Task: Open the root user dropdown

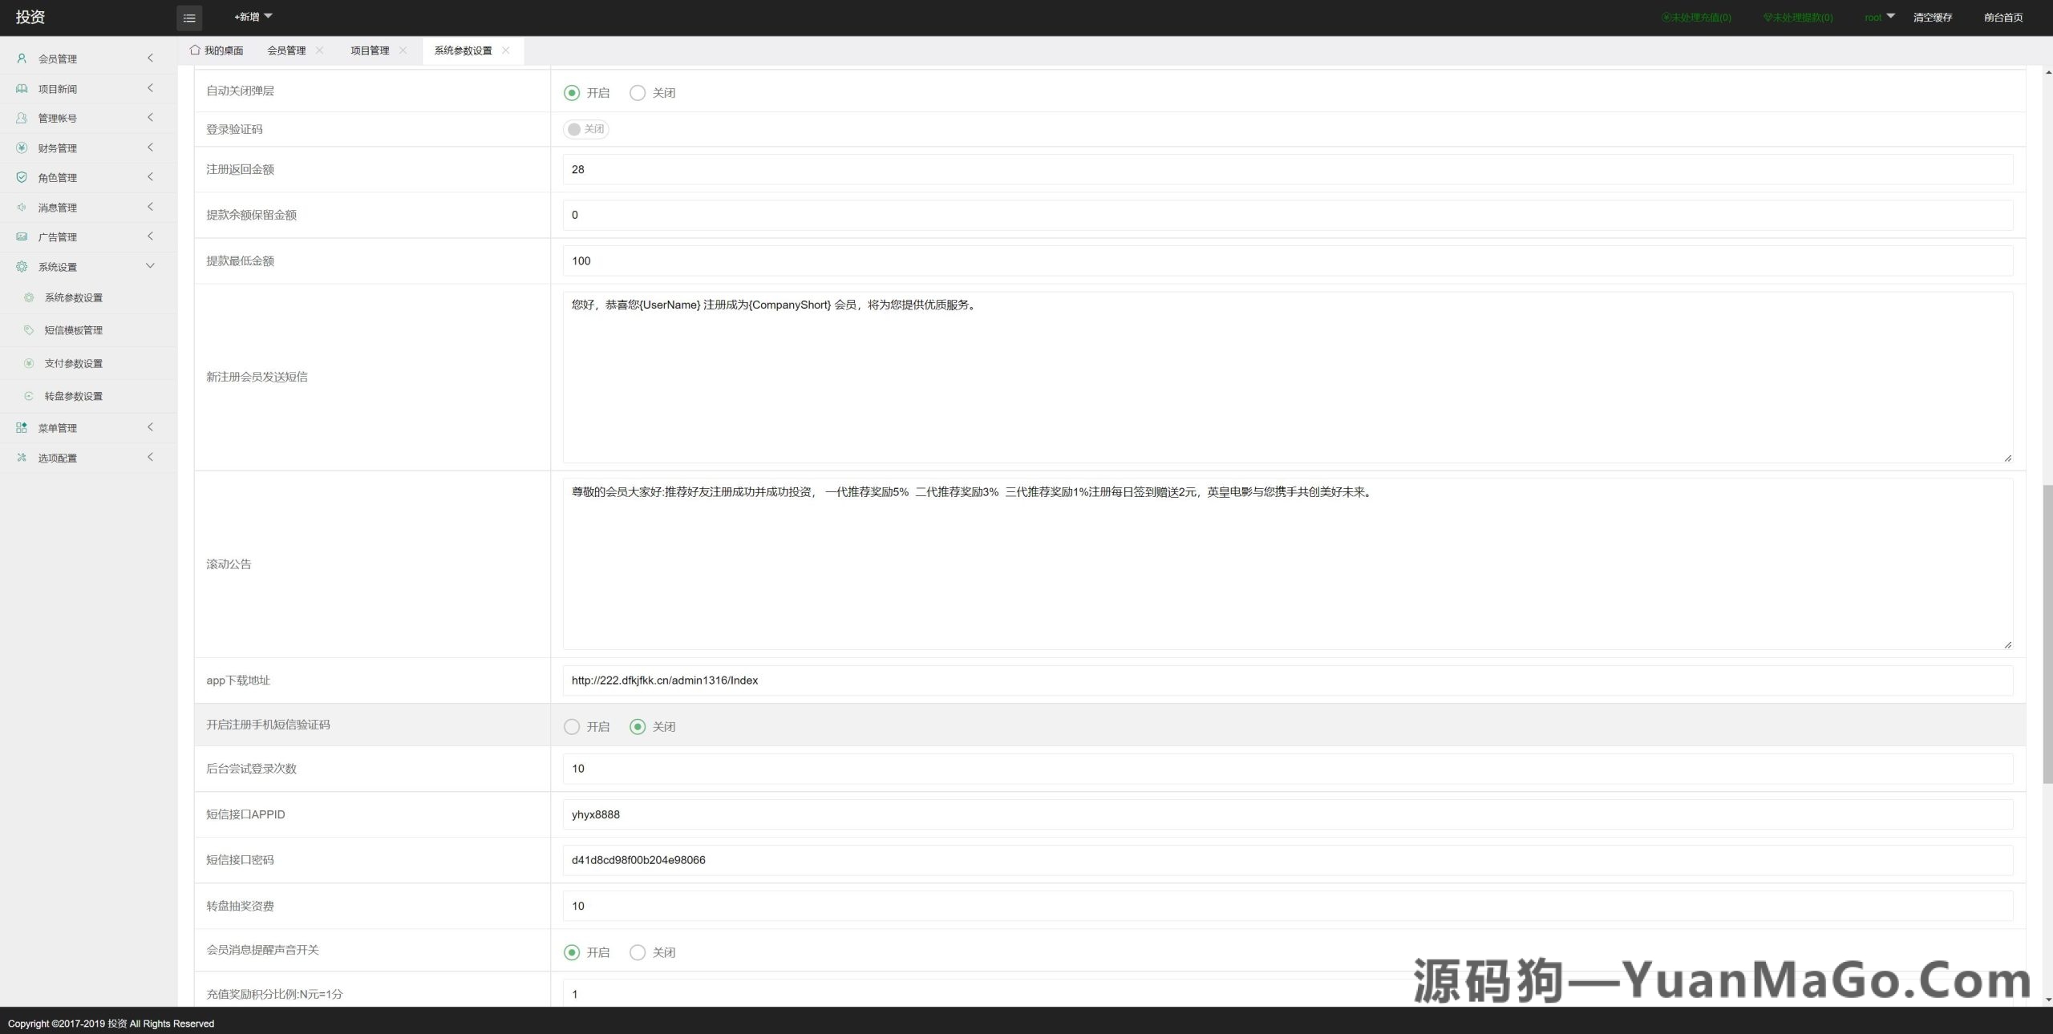Action: click(1878, 17)
